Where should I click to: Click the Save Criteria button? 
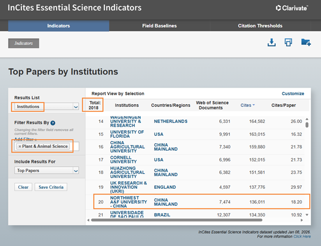coord(51,187)
